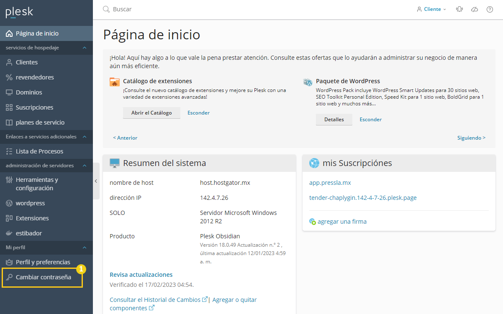Click Esconder beside Detalles
The image size is (503, 314).
pos(370,120)
